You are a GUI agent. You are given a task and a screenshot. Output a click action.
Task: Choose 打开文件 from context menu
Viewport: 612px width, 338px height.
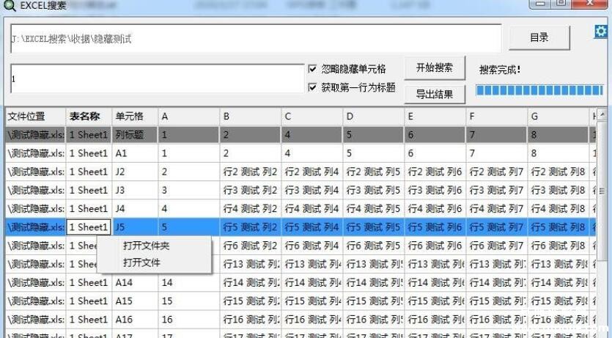[141, 262]
